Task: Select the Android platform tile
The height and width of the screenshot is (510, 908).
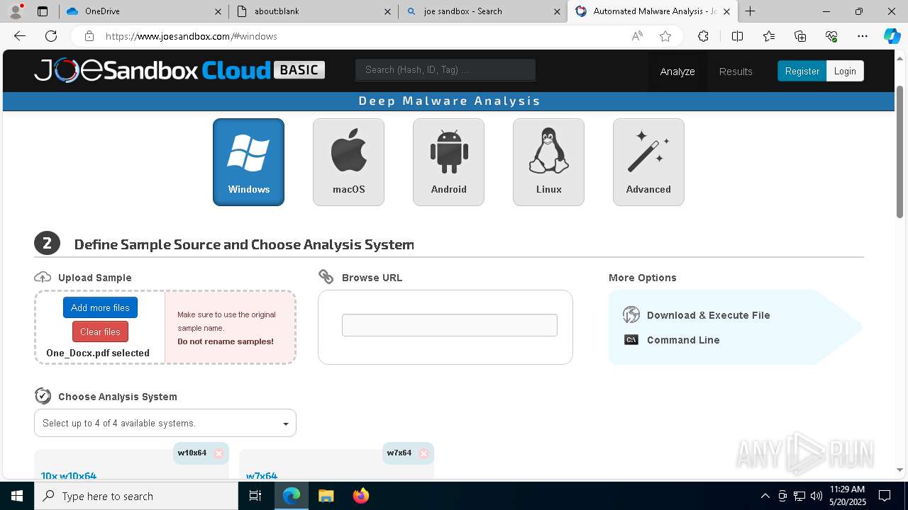Action: 448,162
